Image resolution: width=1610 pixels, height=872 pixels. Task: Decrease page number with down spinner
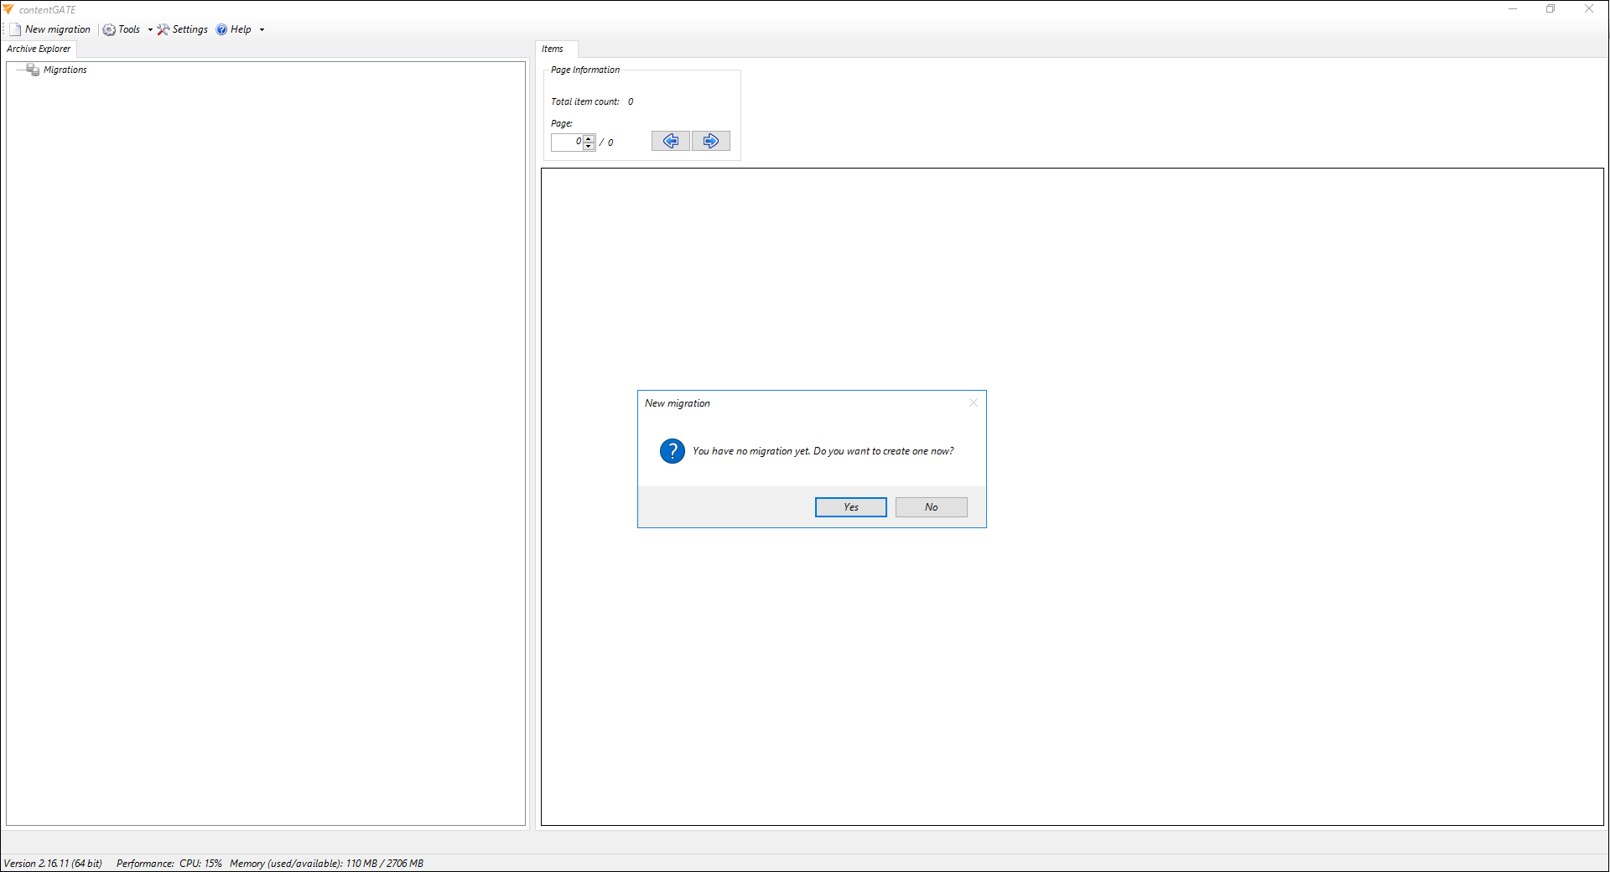pyautogui.click(x=589, y=146)
